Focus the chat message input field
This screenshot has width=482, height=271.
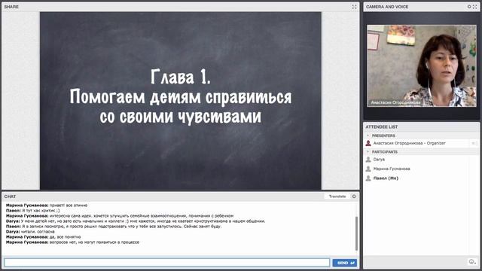click(166, 263)
